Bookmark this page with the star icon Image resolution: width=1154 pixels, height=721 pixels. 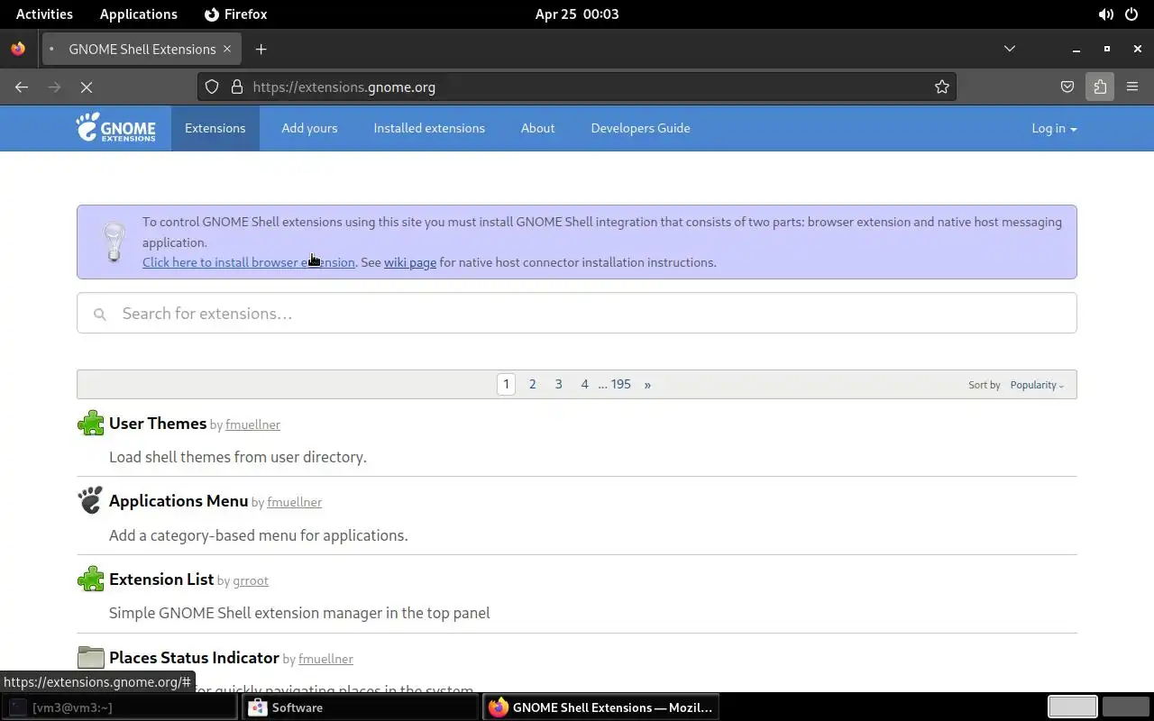coord(941,87)
